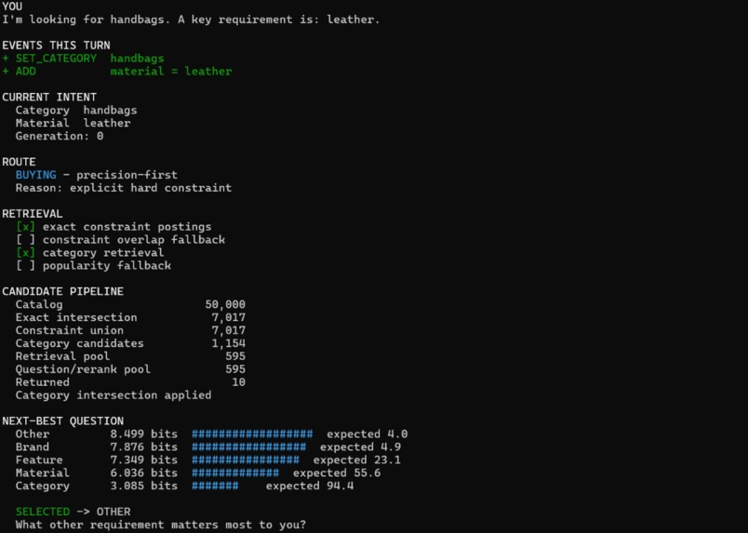Click the Brand information-gain bar
This screenshot has width=748, height=533.
coord(249,447)
